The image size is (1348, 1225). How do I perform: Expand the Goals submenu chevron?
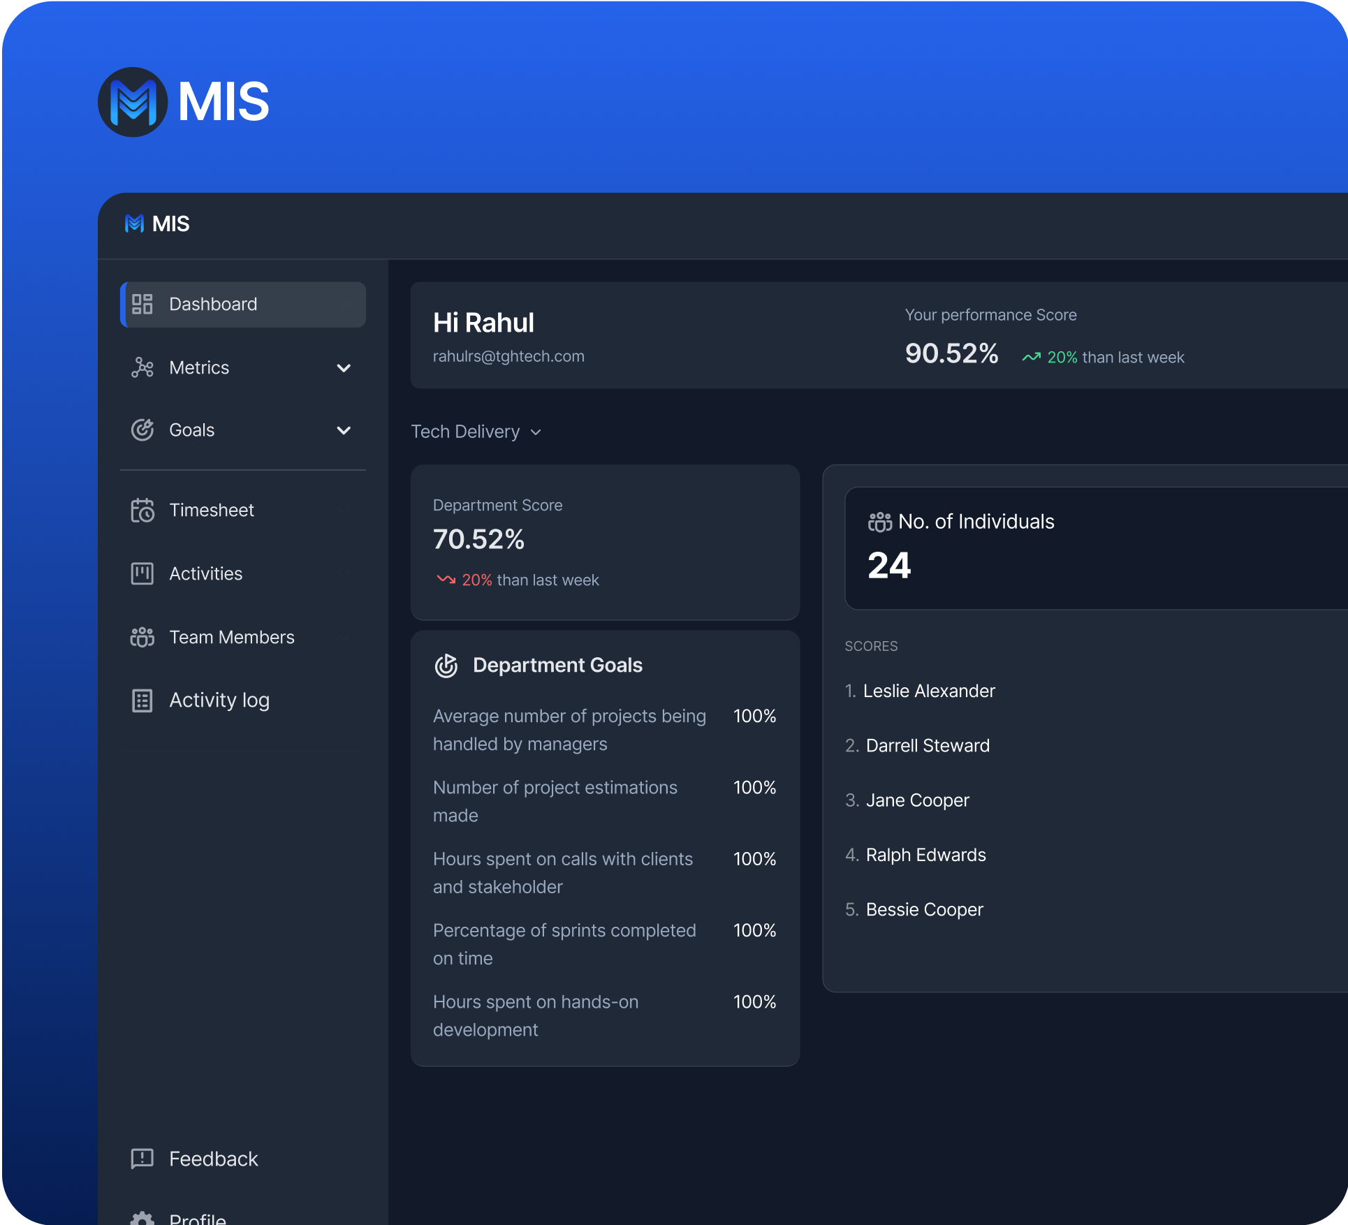point(344,430)
